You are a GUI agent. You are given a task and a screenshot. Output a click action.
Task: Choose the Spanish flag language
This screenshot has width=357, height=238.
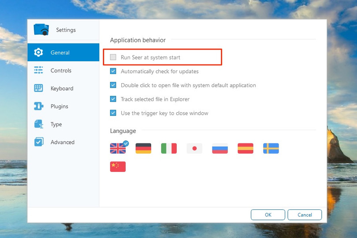click(245, 149)
